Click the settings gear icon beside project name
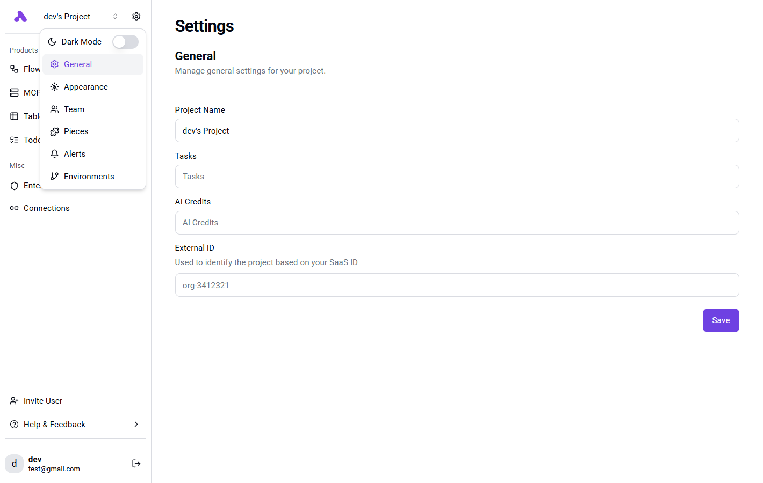Viewport: 763px width, 483px height. tap(136, 17)
